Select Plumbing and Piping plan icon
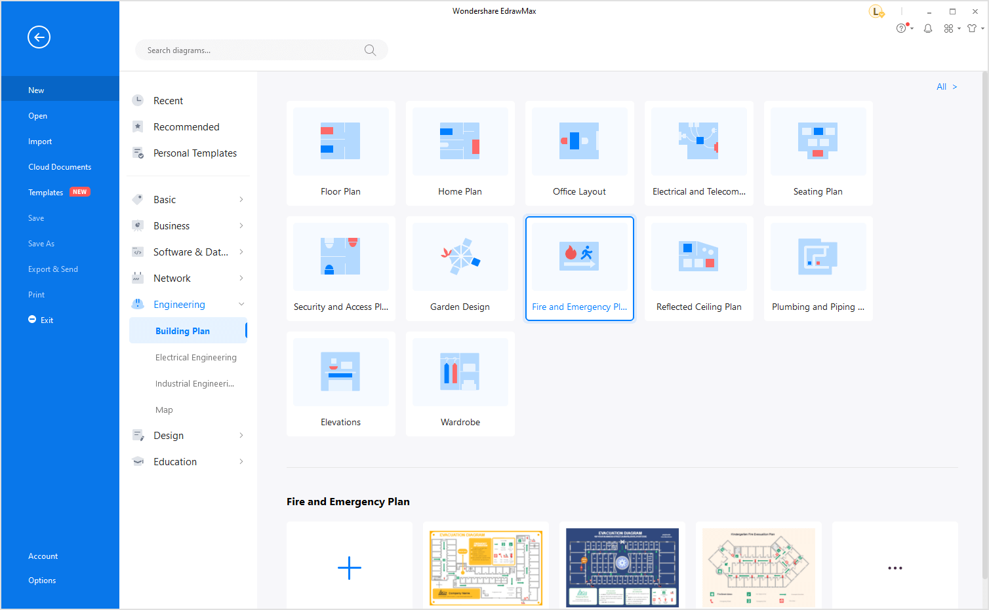The image size is (989, 610). pos(818,256)
